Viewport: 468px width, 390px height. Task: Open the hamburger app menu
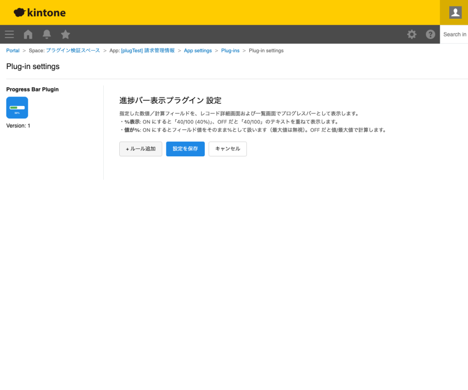(x=9, y=34)
